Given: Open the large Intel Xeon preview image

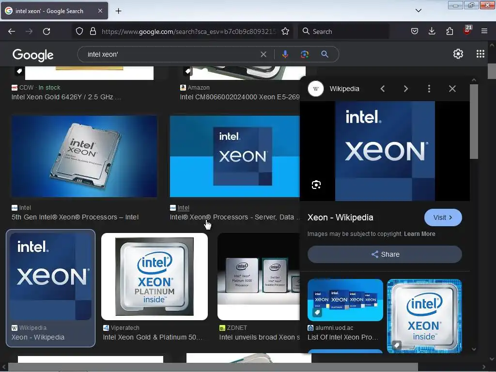Looking at the screenshot, I should [x=385, y=151].
